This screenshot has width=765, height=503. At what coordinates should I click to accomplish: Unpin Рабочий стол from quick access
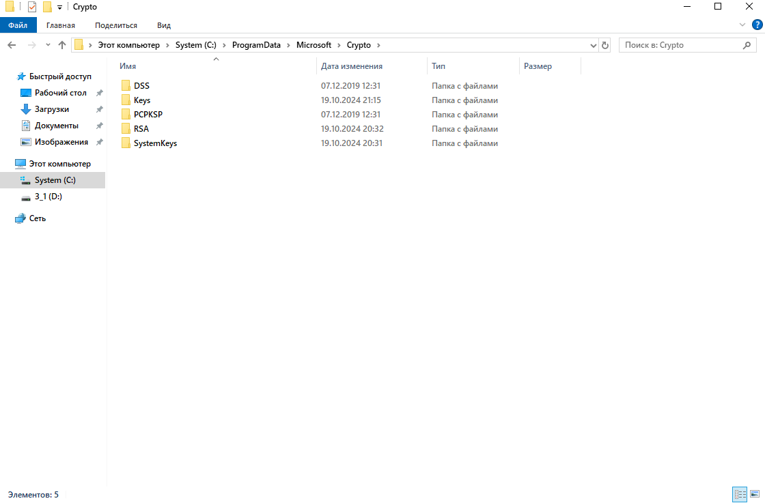[x=100, y=92]
